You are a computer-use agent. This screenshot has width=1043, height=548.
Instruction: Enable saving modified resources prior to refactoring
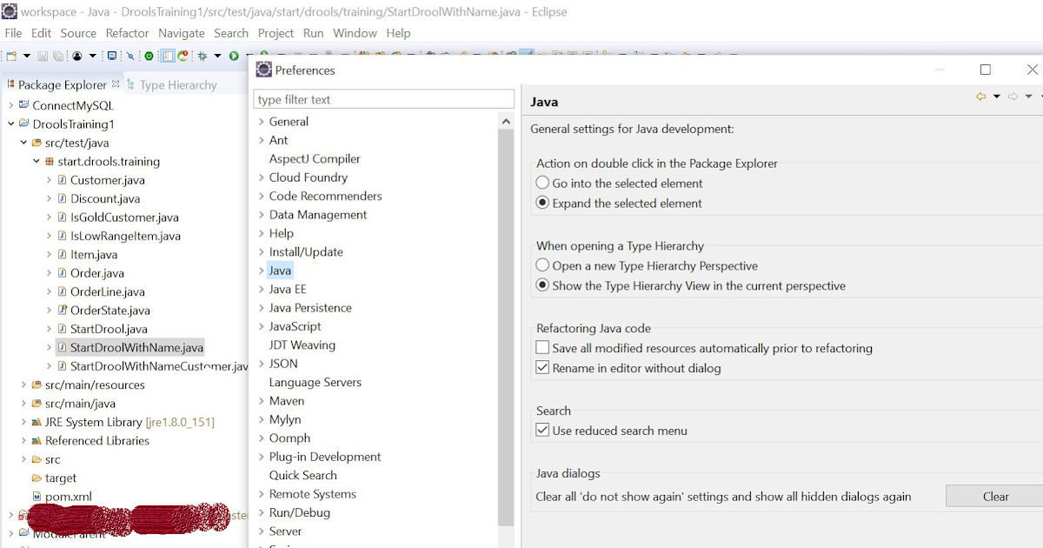point(542,347)
